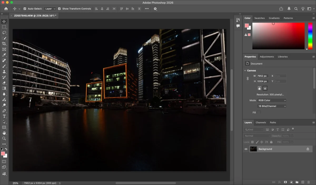Open the Swatches tab
The image size is (316, 185).
click(x=260, y=18)
